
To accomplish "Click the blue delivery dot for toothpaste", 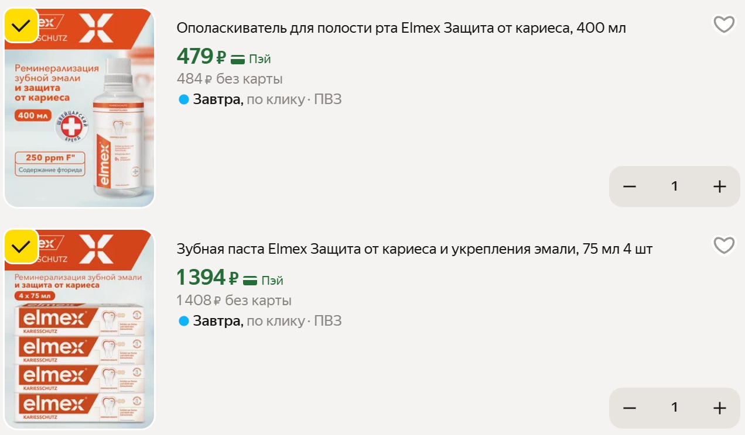I will pos(184,321).
